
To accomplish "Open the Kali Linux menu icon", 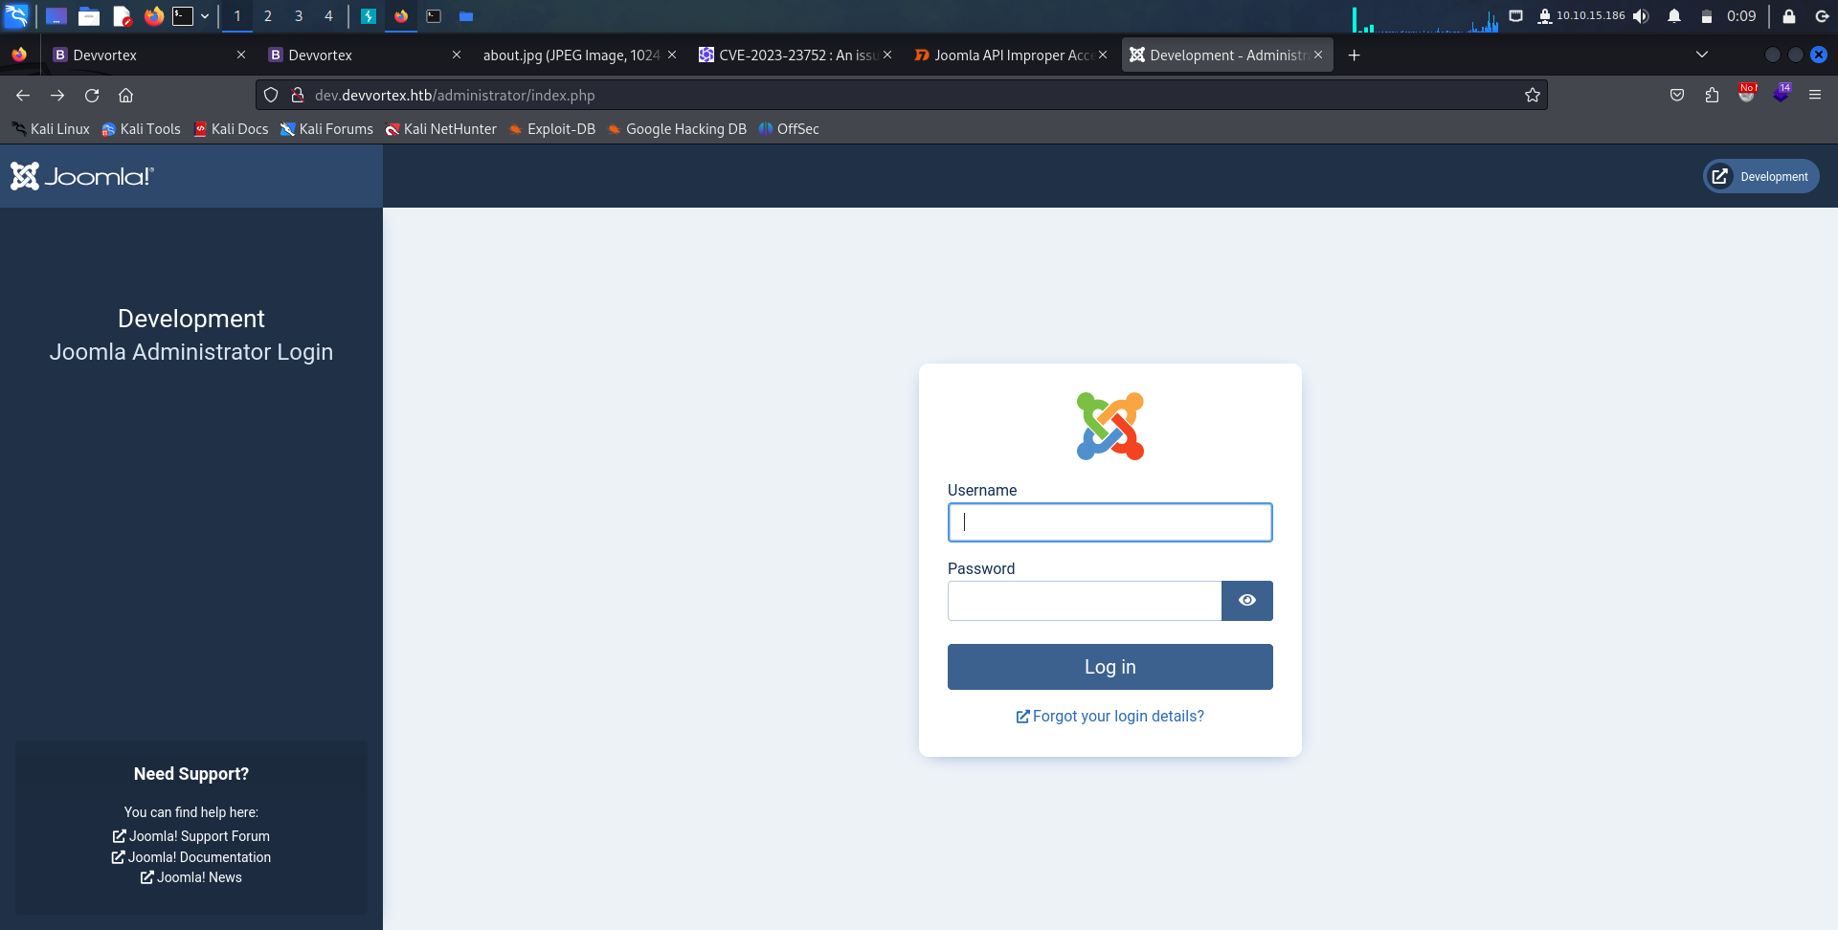I will tap(15, 15).
